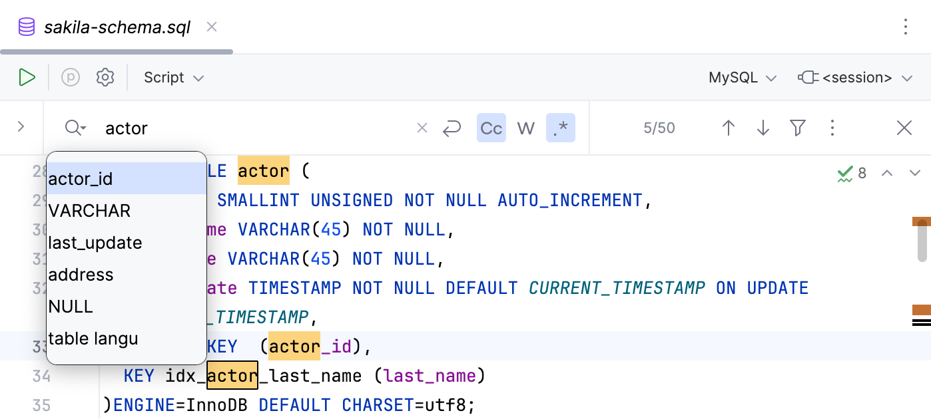Open the MySQL dialect dropdown
The width and height of the screenshot is (931, 419).
click(743, 78)
